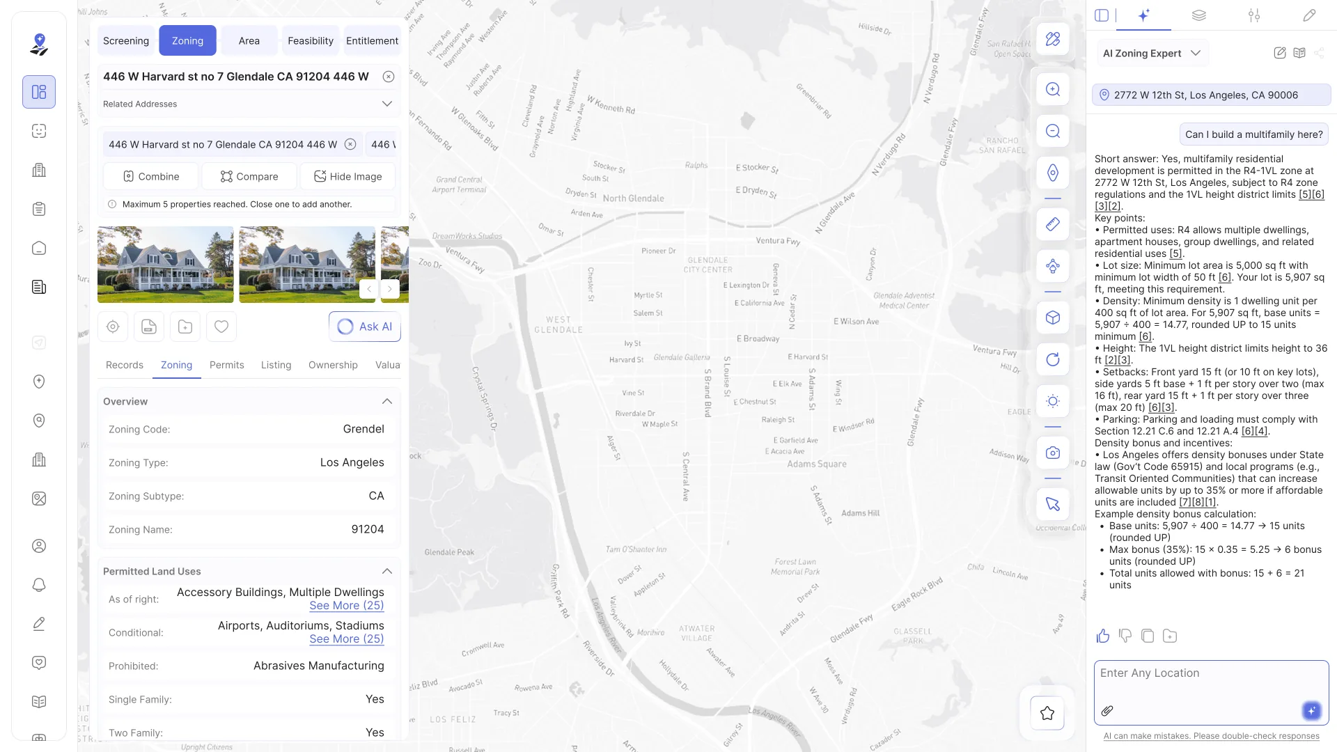Open See More (25) for Conditional uses
Viewport: 1337px width, 752px height.
347,639
